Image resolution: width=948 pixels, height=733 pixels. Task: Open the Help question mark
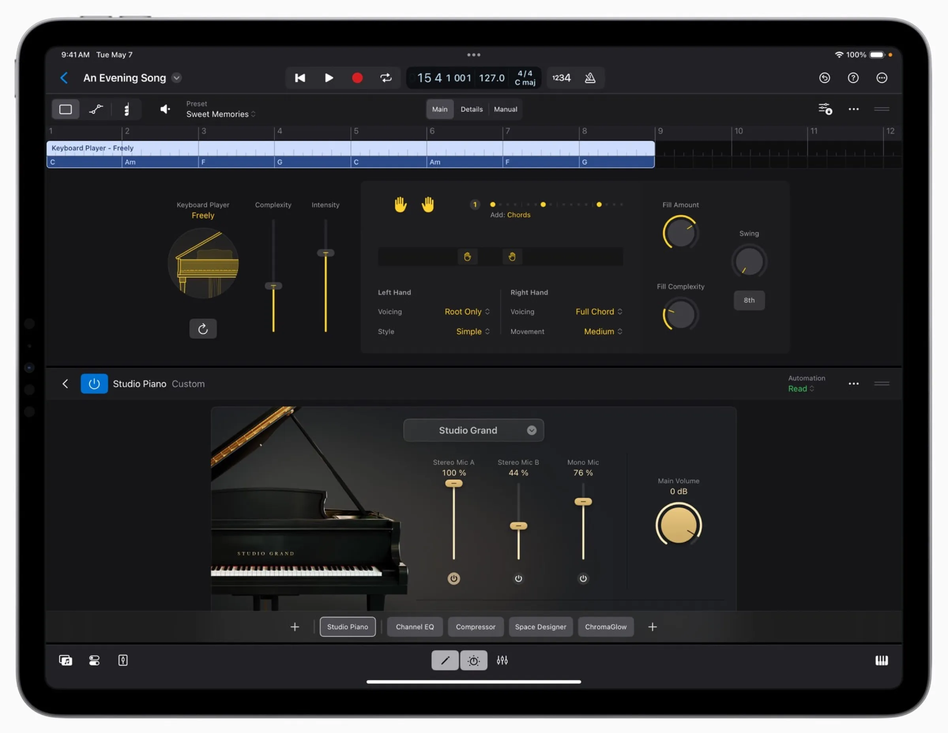[853, 78]
